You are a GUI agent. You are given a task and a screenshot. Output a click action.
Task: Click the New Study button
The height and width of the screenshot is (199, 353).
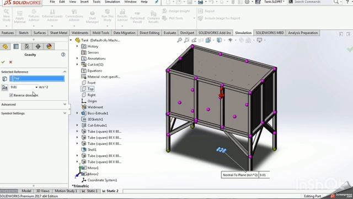click(6, 16)
